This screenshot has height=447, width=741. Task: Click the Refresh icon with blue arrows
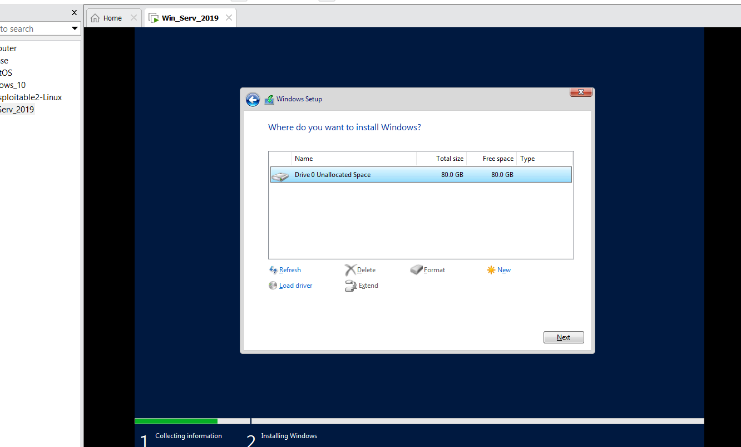[273, 270]
